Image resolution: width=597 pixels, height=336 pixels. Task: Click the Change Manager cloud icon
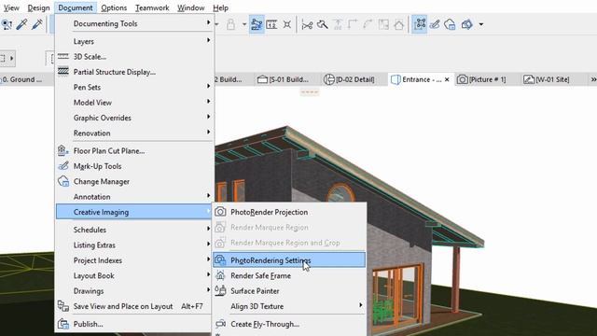click(63, 181)
